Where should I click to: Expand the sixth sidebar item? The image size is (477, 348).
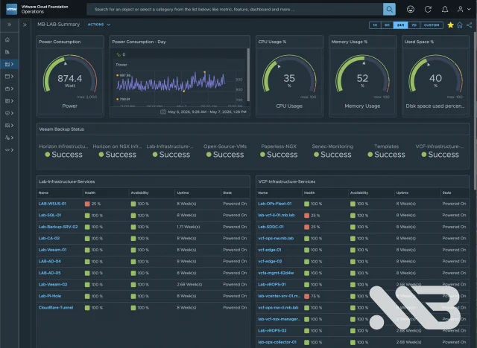point(9,100)
